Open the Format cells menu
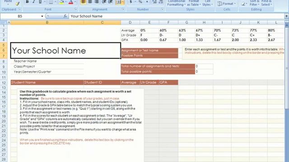Screen dimensions: 289x162 227,4
